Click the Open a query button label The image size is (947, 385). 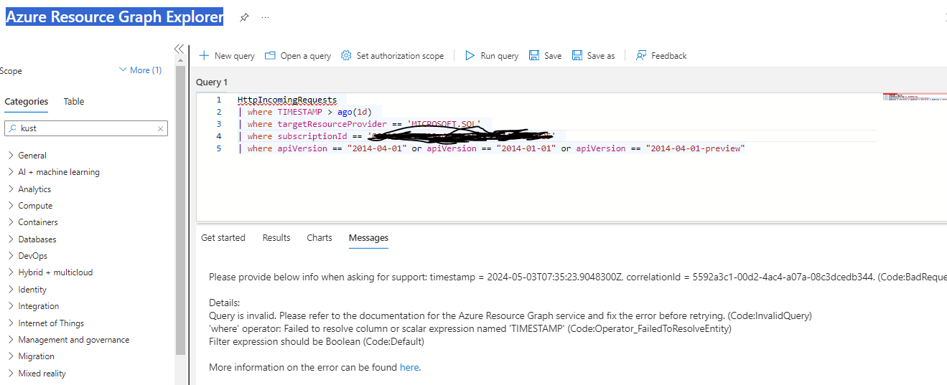coord(306,56)
